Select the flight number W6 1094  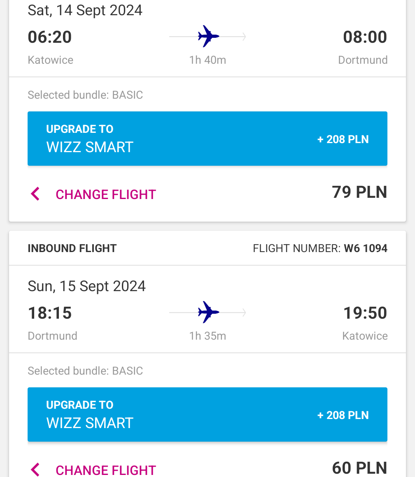(365, 248)
